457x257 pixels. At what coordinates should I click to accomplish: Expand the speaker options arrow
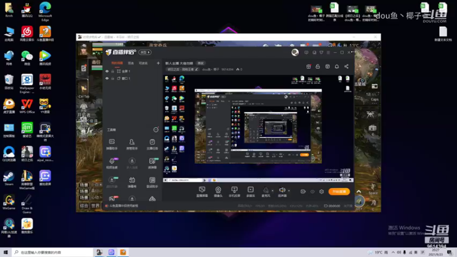click(x=289, y=191)
